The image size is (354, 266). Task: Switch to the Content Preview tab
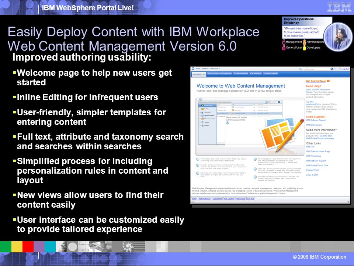(x=241, y=74)
